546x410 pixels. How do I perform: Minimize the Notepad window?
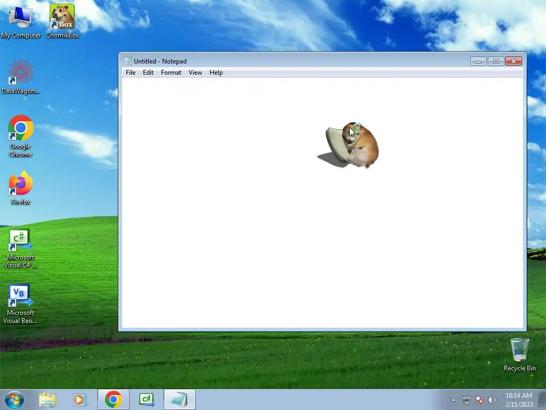478,61
